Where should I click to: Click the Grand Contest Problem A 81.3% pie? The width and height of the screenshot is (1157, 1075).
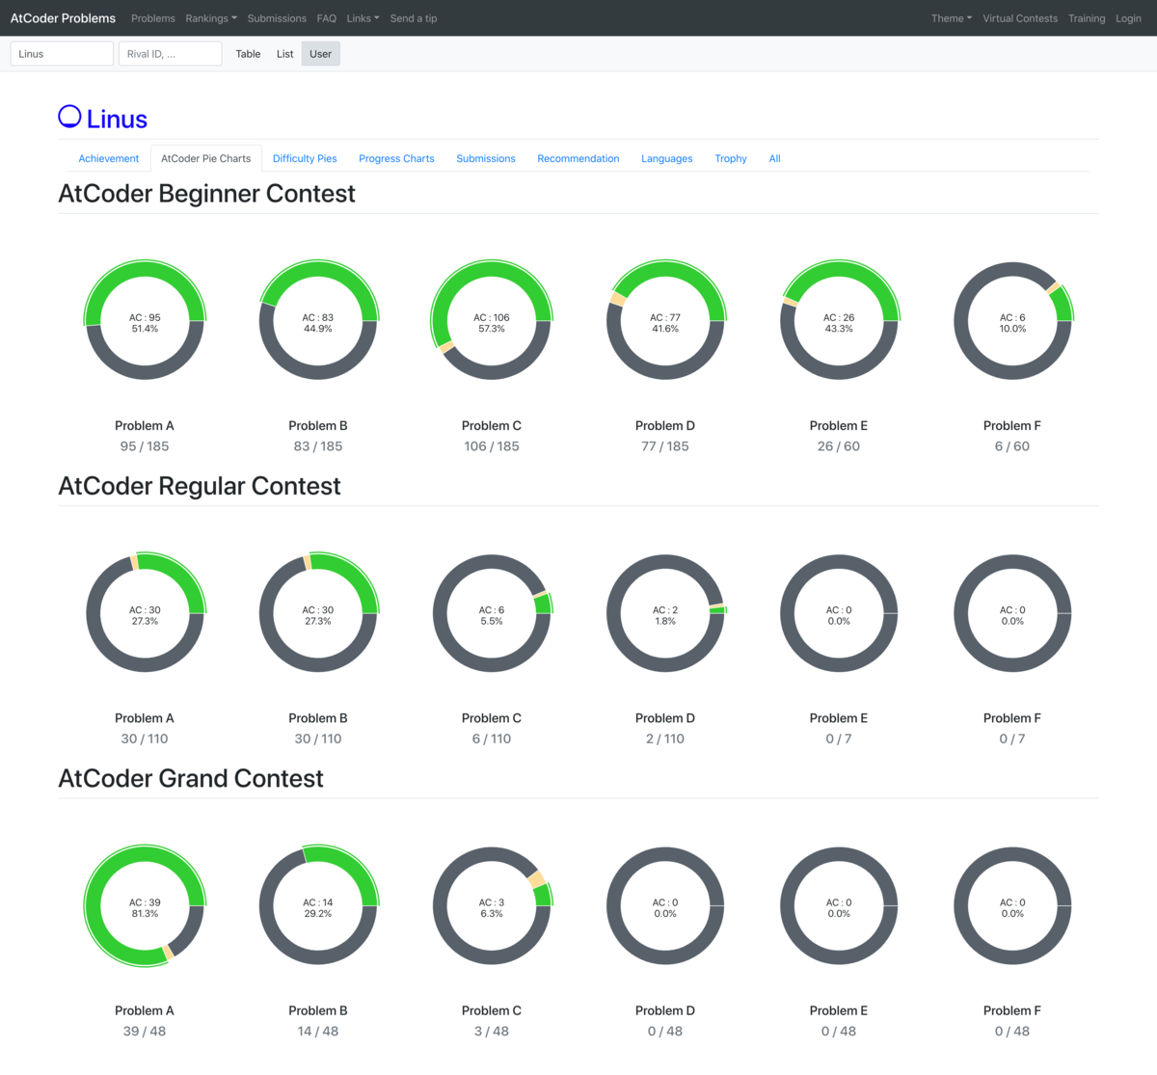pyautogui.click(x=145, y=906)
